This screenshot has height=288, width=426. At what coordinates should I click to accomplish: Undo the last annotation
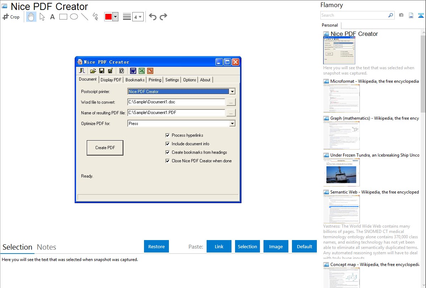153,17
